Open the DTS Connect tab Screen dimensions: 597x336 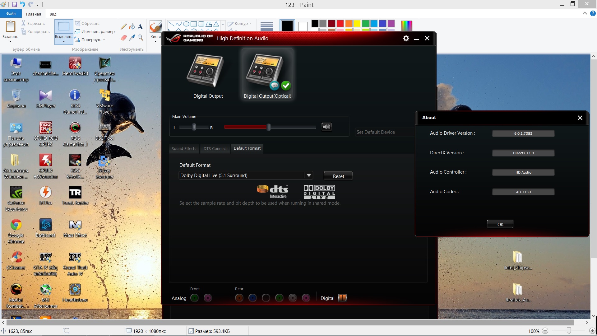pos(215,148)
